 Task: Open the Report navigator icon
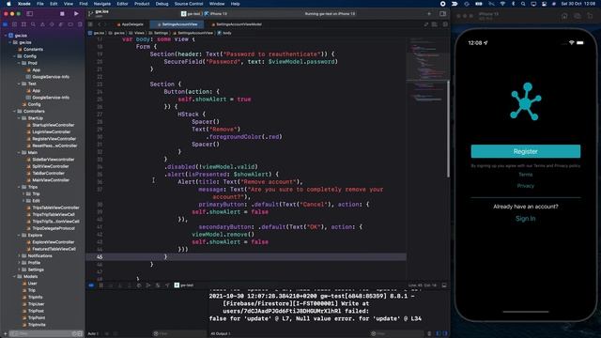(80, 24)
